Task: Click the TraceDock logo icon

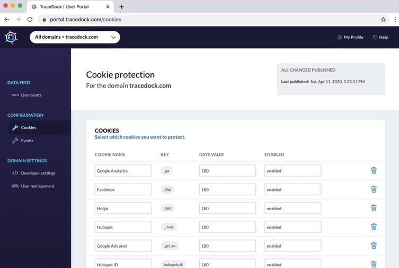Action: point(11,37)
